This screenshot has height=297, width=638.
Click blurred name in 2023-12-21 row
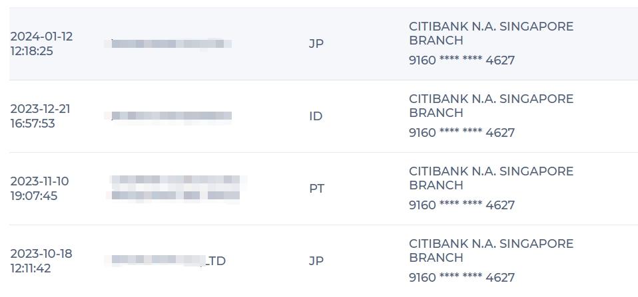point(168,116)
